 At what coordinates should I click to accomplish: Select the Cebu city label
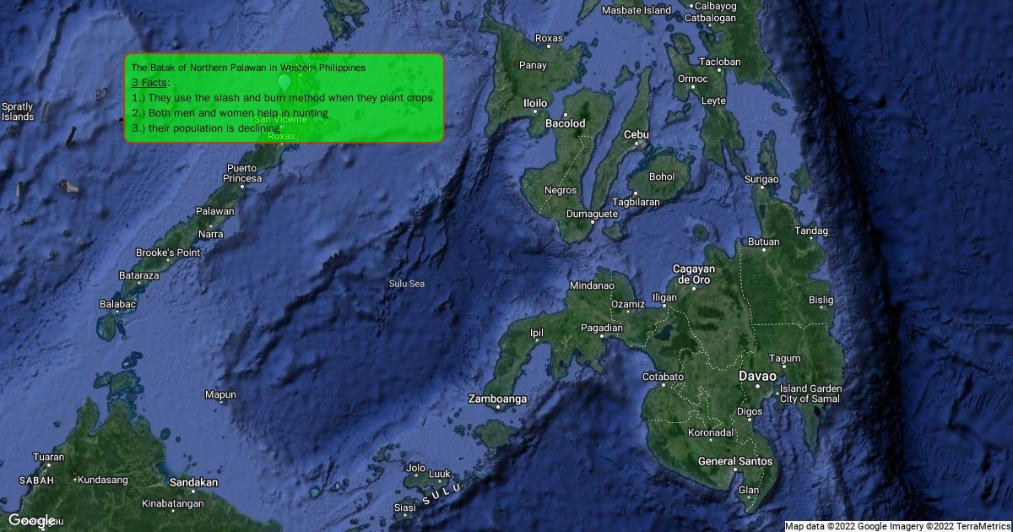(636, 135)
